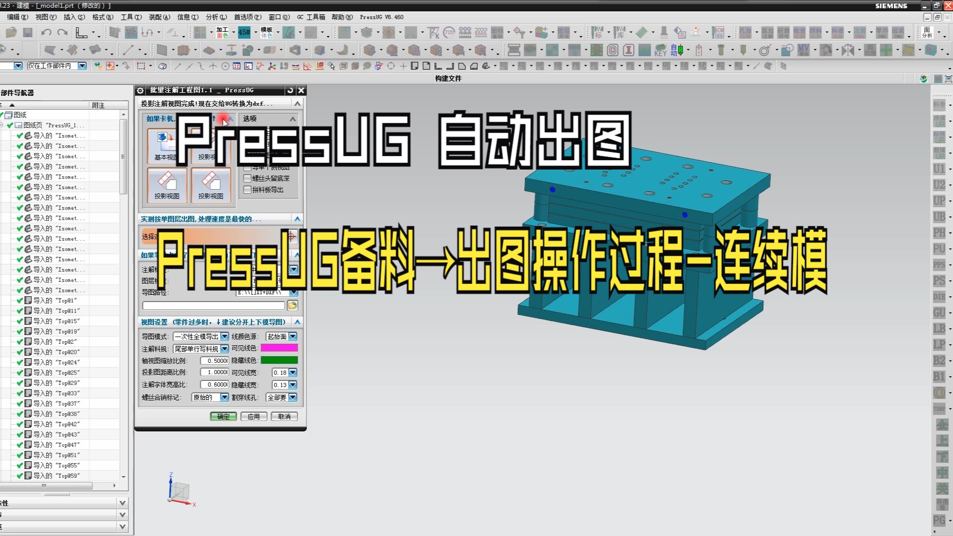Toggle checkmark of 导入的 "Top@47" view
The width and height of the screenshot is (953, 536).
[x=20, y=445]
